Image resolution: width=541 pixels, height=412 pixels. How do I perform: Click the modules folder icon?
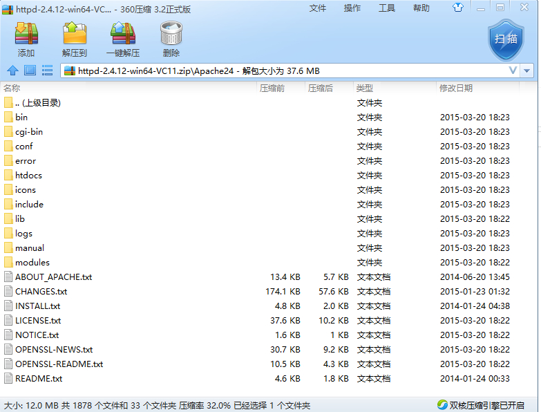(x=8, y=262)
